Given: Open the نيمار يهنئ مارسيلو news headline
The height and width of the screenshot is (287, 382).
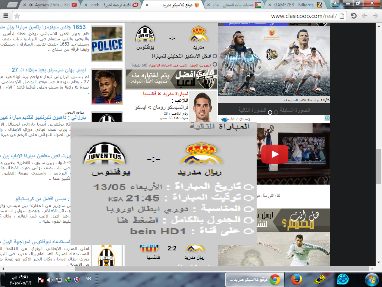Looking at the screenshot, I should tap(49, 70).
